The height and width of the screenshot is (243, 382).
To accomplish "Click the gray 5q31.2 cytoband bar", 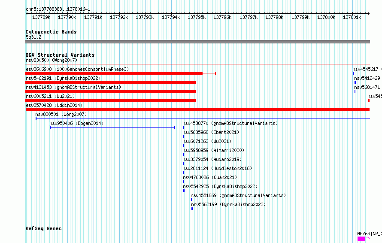I will point(197,42).
